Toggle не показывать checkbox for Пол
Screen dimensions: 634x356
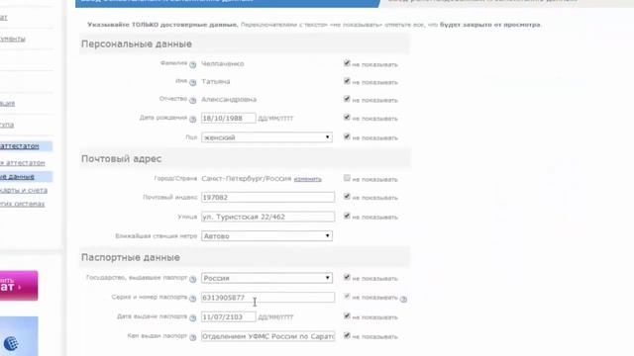(x=347, y=136)
